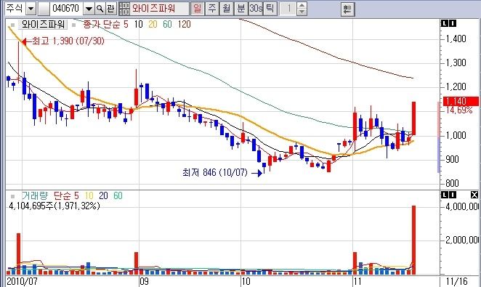Select the 20-day volume average label

[103, 195]
